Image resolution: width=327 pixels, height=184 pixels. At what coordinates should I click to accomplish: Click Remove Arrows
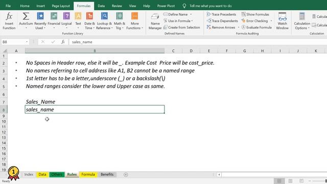tap(221, 27)
